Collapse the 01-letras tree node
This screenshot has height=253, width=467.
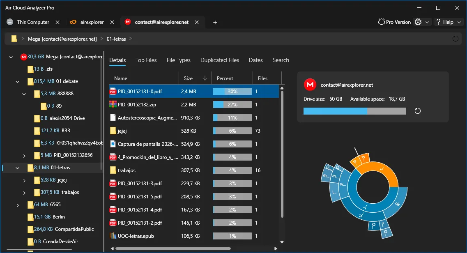point(18,168)
